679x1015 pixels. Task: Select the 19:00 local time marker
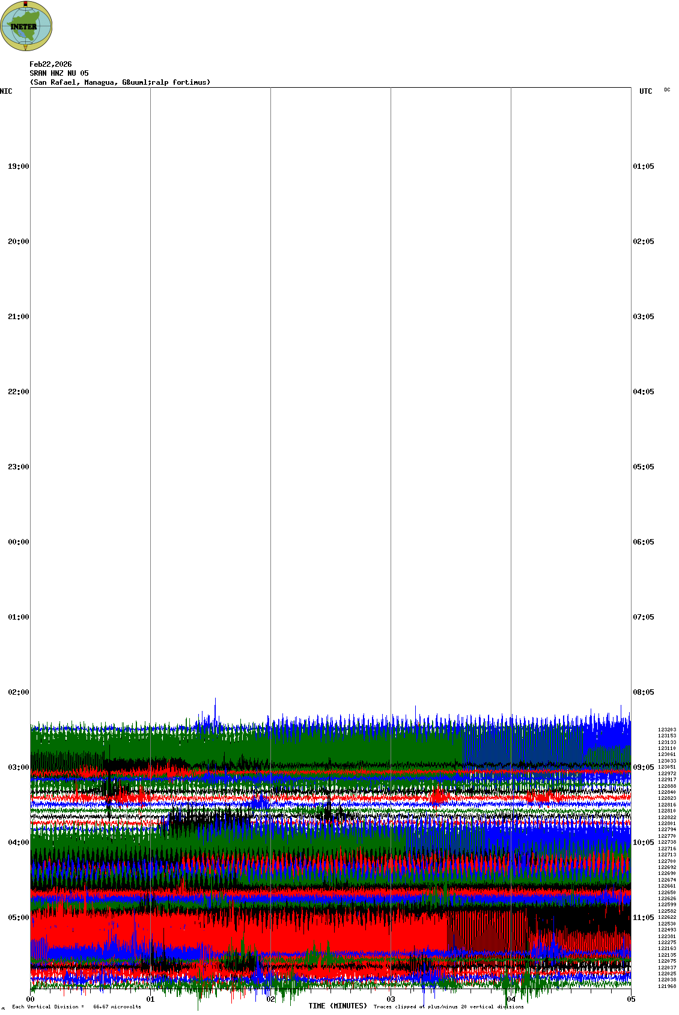[x=18, y=166]
